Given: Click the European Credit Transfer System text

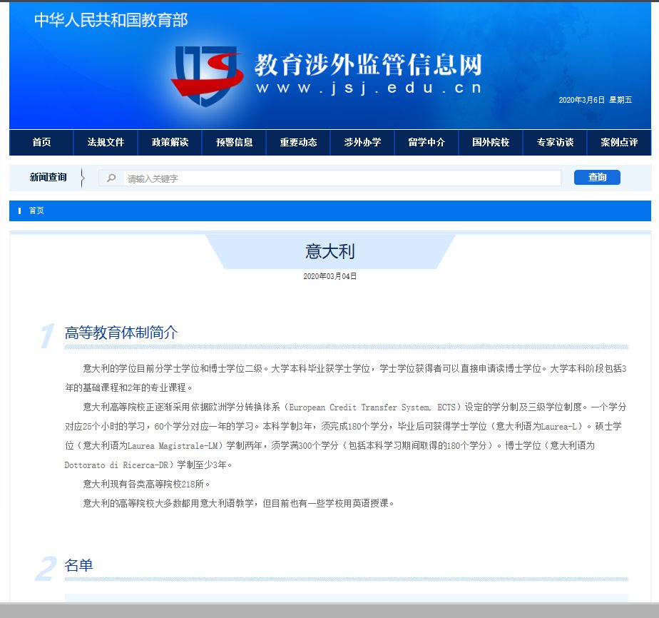Looking at the screenshot, I should click(x=359, y=407).
